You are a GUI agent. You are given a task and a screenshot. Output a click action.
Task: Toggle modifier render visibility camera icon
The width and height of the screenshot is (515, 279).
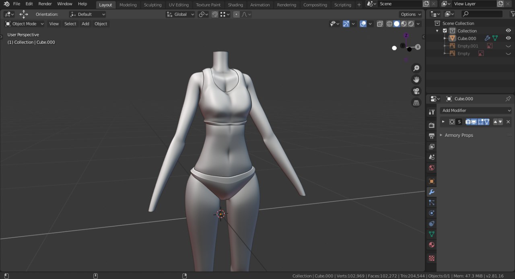(x=468, y=122)
